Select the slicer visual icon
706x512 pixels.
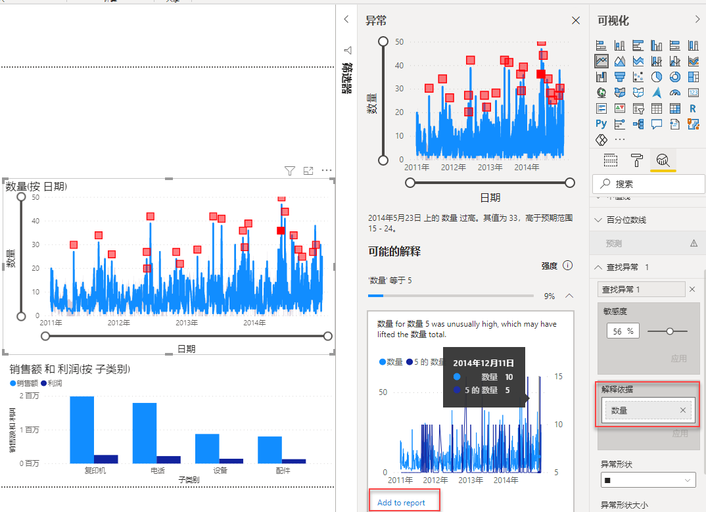click(x=638, y=108)
